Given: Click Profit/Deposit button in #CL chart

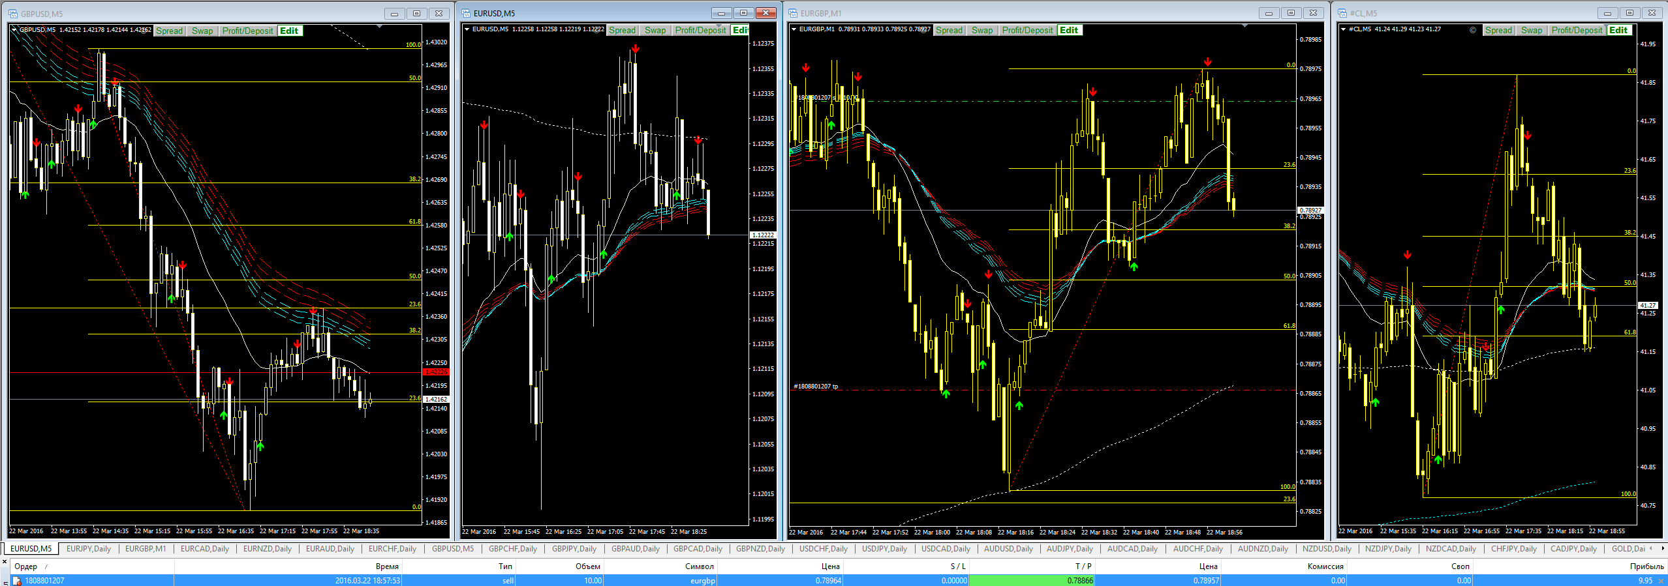Looking at the screenshot, I should pos(1577,30).
